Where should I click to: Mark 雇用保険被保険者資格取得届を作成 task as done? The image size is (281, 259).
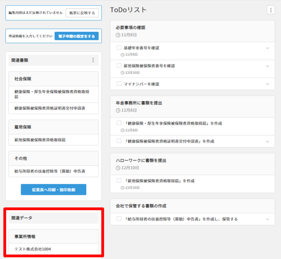click(x=119, y=181)
